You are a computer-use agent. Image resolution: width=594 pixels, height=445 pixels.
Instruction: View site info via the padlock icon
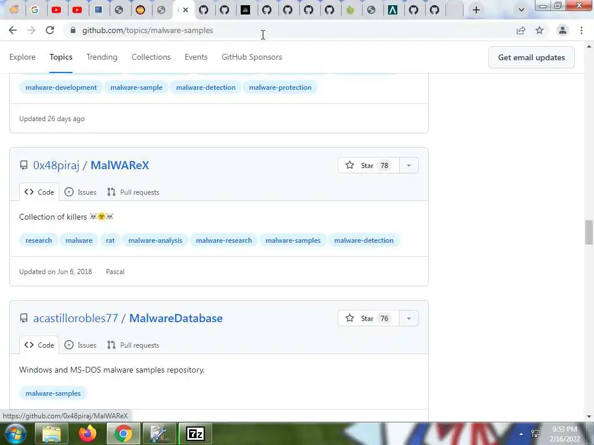pyautogui.click(x=73, y=30)
